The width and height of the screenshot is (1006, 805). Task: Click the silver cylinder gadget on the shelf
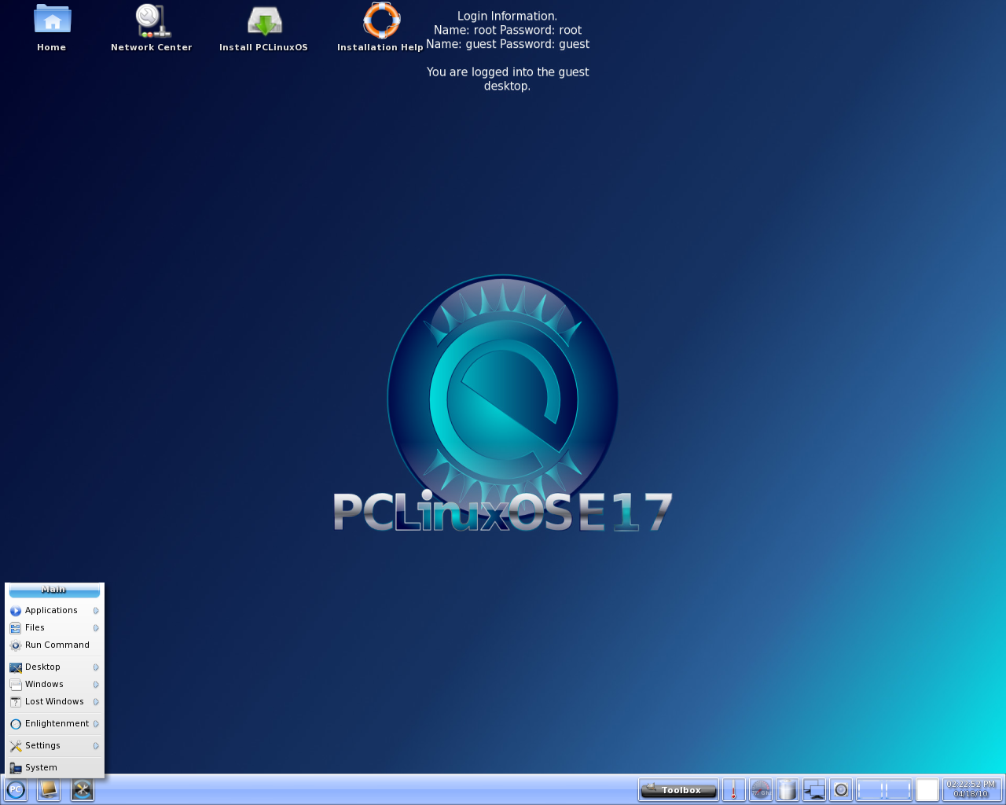(787, 789)
